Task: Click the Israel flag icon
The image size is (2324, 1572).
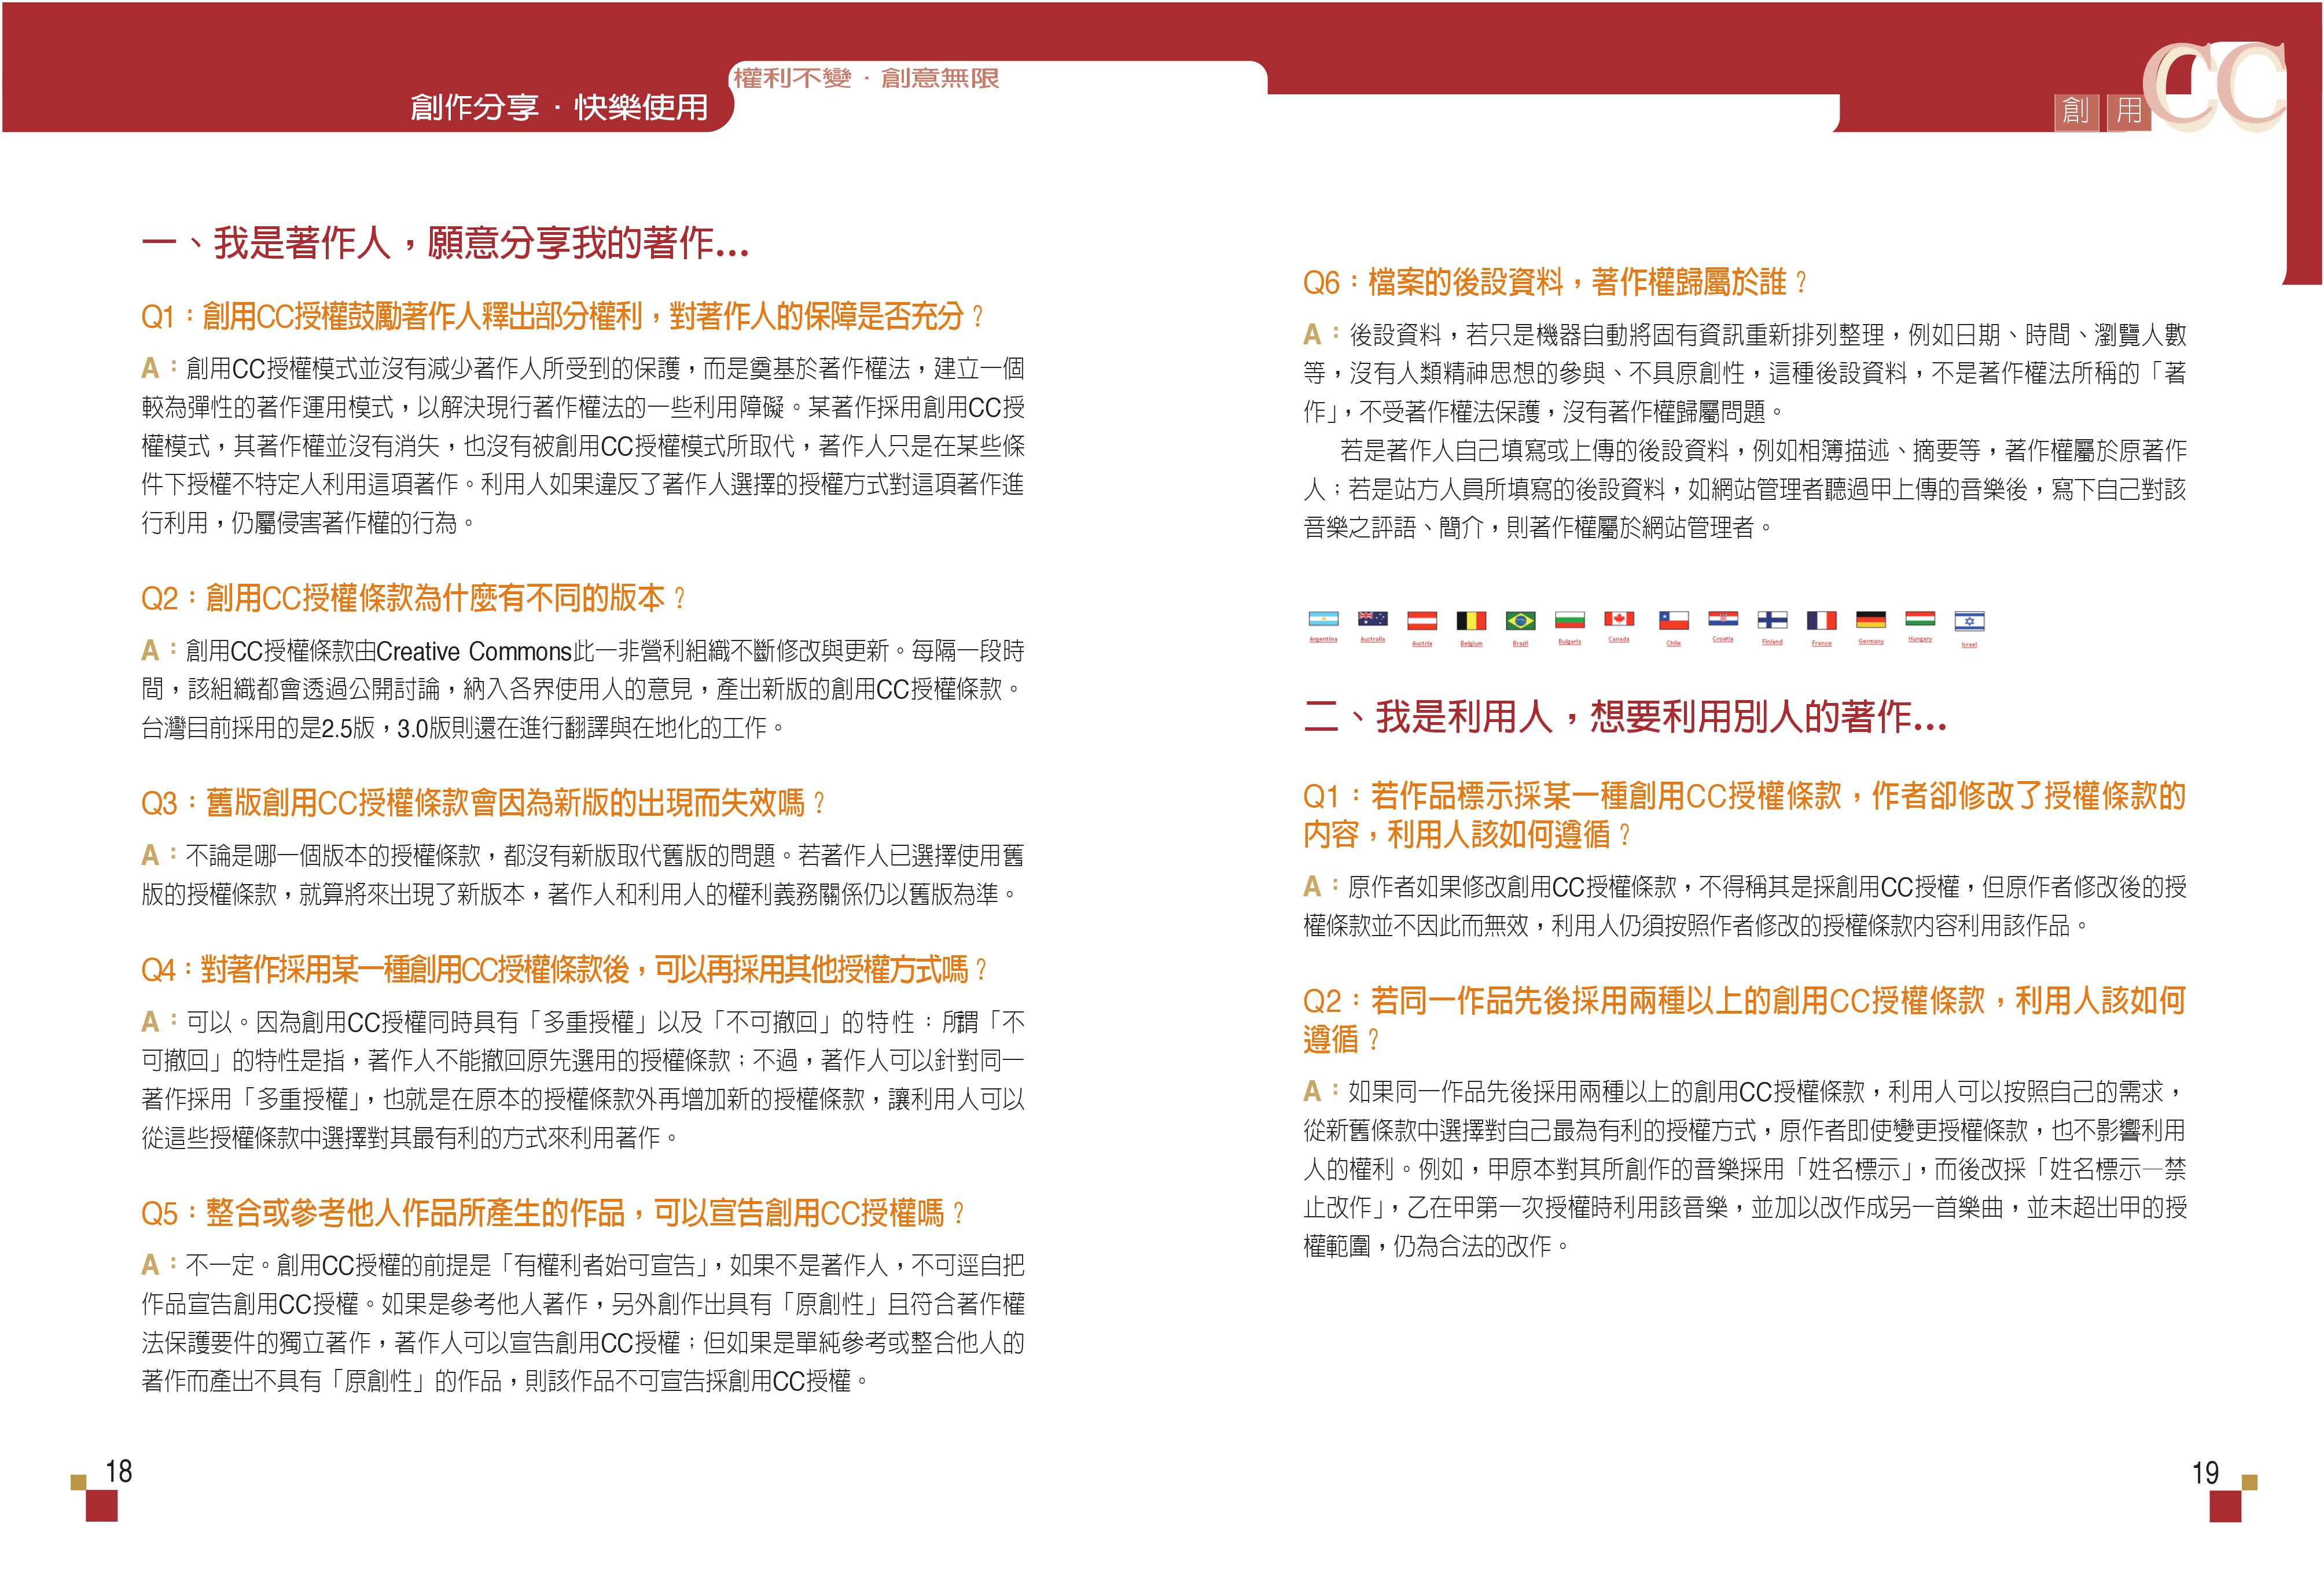Action: pos(1969,622)
